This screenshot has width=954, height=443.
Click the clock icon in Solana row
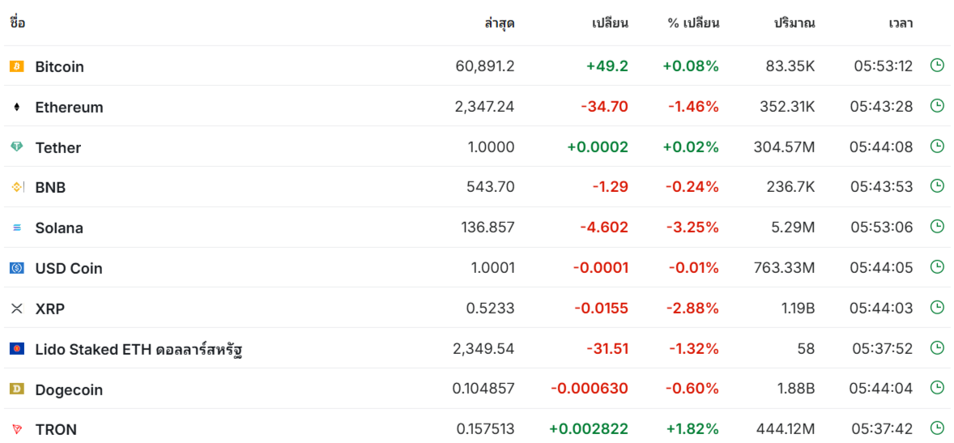(x=937, y=227)
